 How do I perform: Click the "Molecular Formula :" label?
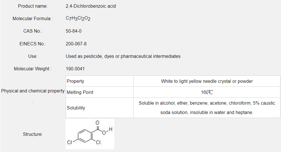(x=33, y=18)
